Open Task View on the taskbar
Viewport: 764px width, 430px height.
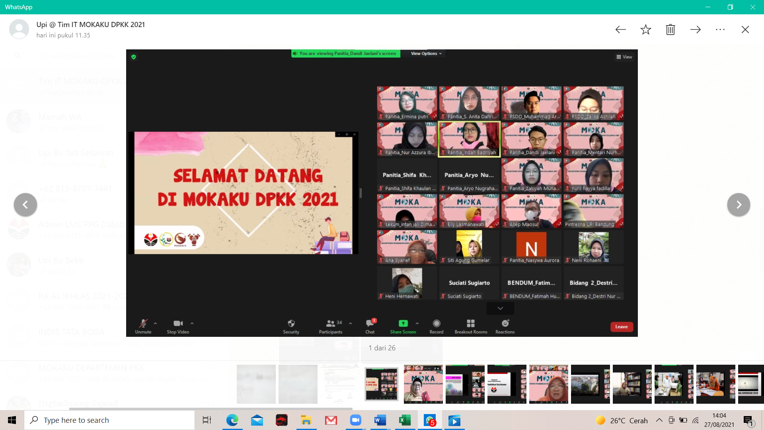[x=207, y=420]
